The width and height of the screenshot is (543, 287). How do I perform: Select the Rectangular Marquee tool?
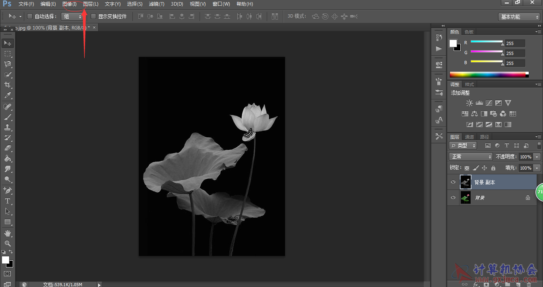[8, 54]
